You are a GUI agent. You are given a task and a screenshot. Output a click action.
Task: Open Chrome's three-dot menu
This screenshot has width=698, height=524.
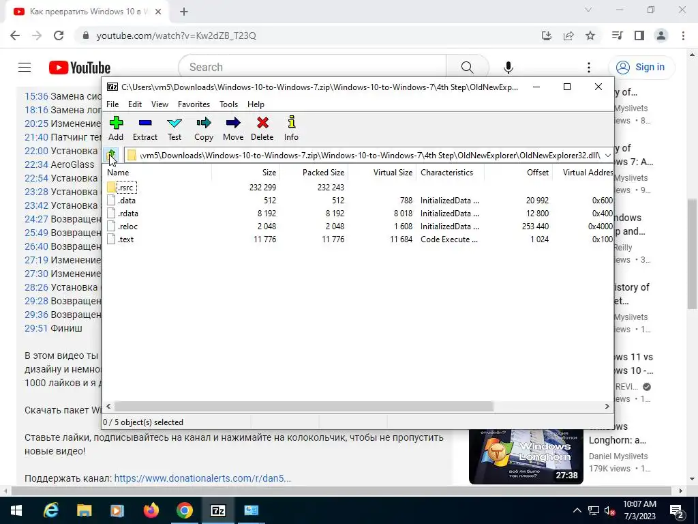click(683, 35)
